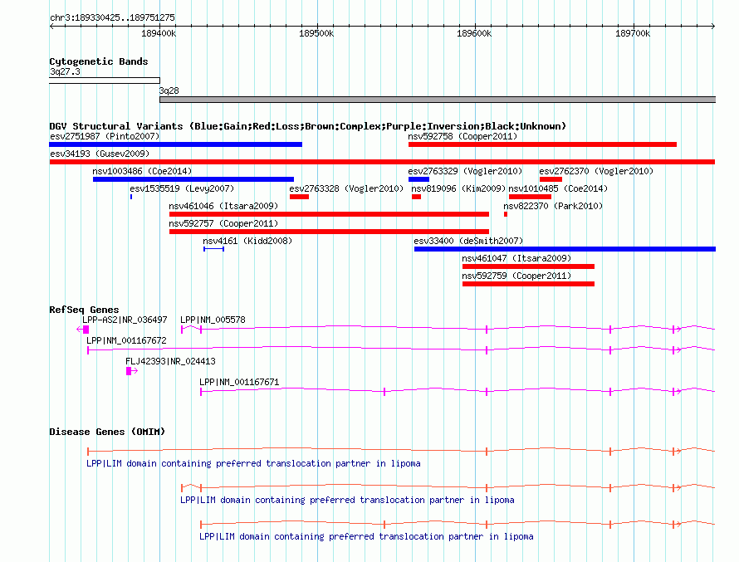Open the nsv592758 (Cooper2011) label
Image resolution: width=739 pixels, height=562 pixels.
[x=462, y=137]
